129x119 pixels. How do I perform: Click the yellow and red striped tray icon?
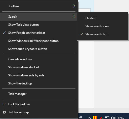(x=95, y=117)
